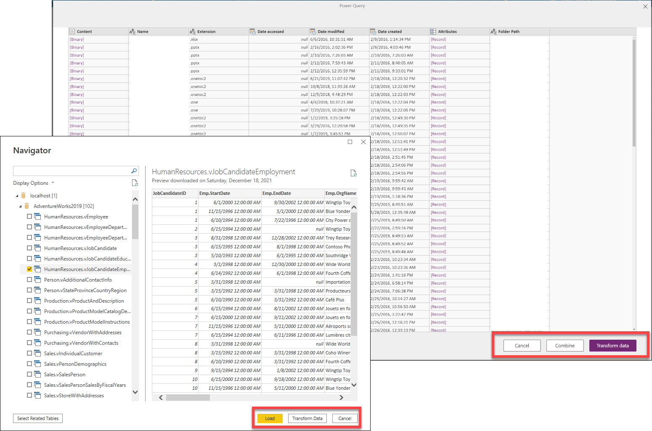
Task: Check the Person.vAdditionalContactInfo checkbox
Action: tap(29, 279)
